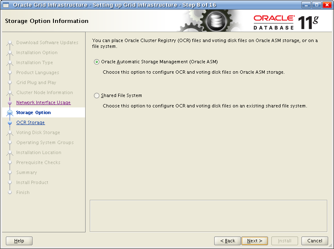Minimize the installer window
Image resolution: width=334 pixels, height=249 pixels.
306,5
